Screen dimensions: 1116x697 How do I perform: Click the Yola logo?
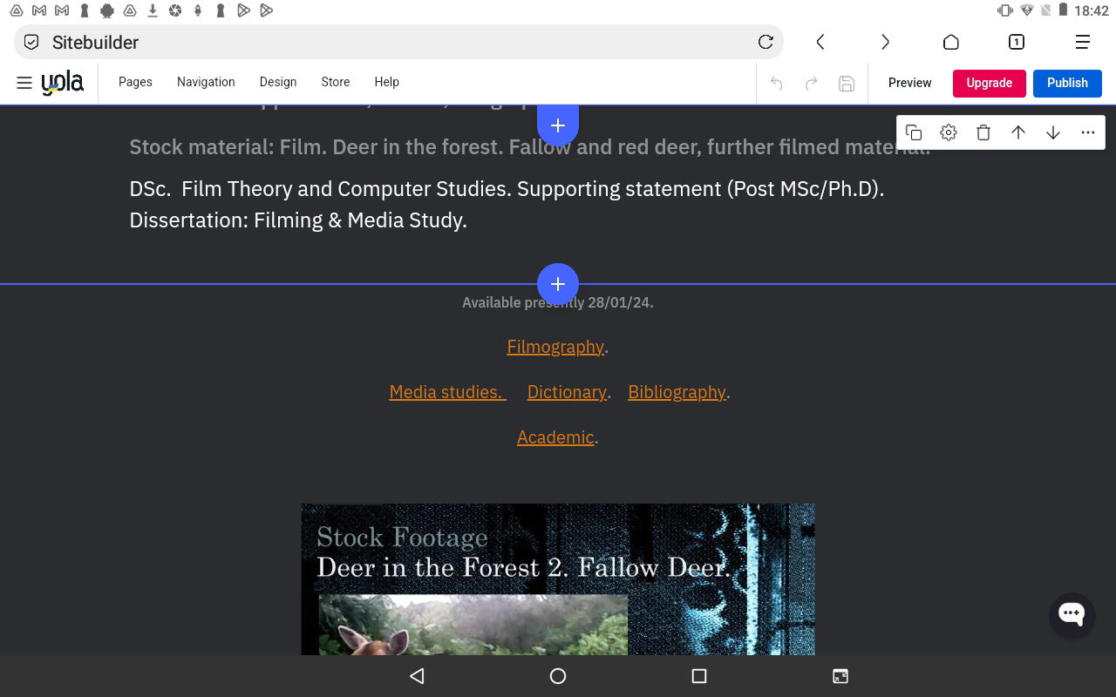point(63,83)
